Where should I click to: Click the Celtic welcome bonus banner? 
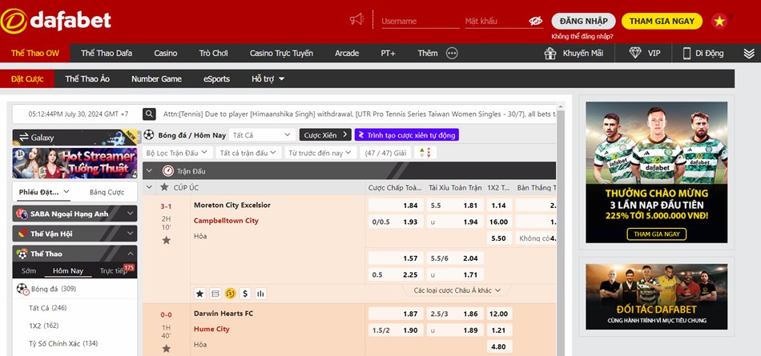pos(656,172)
